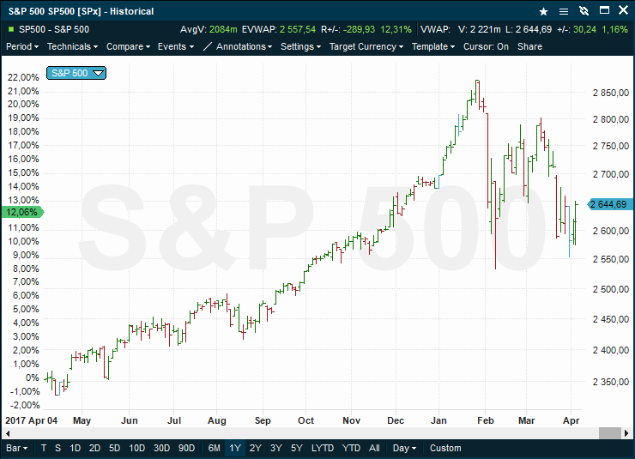This screenshot has width=635, height=459.
Task: Click the favorite star icon
Action: pos(543,11)
